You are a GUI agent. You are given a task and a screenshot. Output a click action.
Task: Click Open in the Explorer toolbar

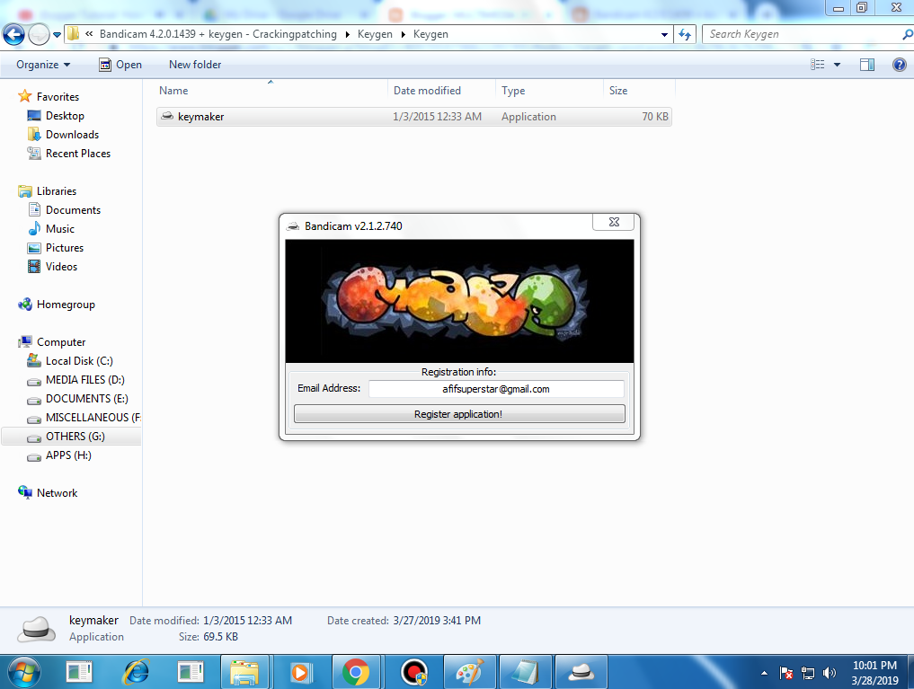pos(120,65)
